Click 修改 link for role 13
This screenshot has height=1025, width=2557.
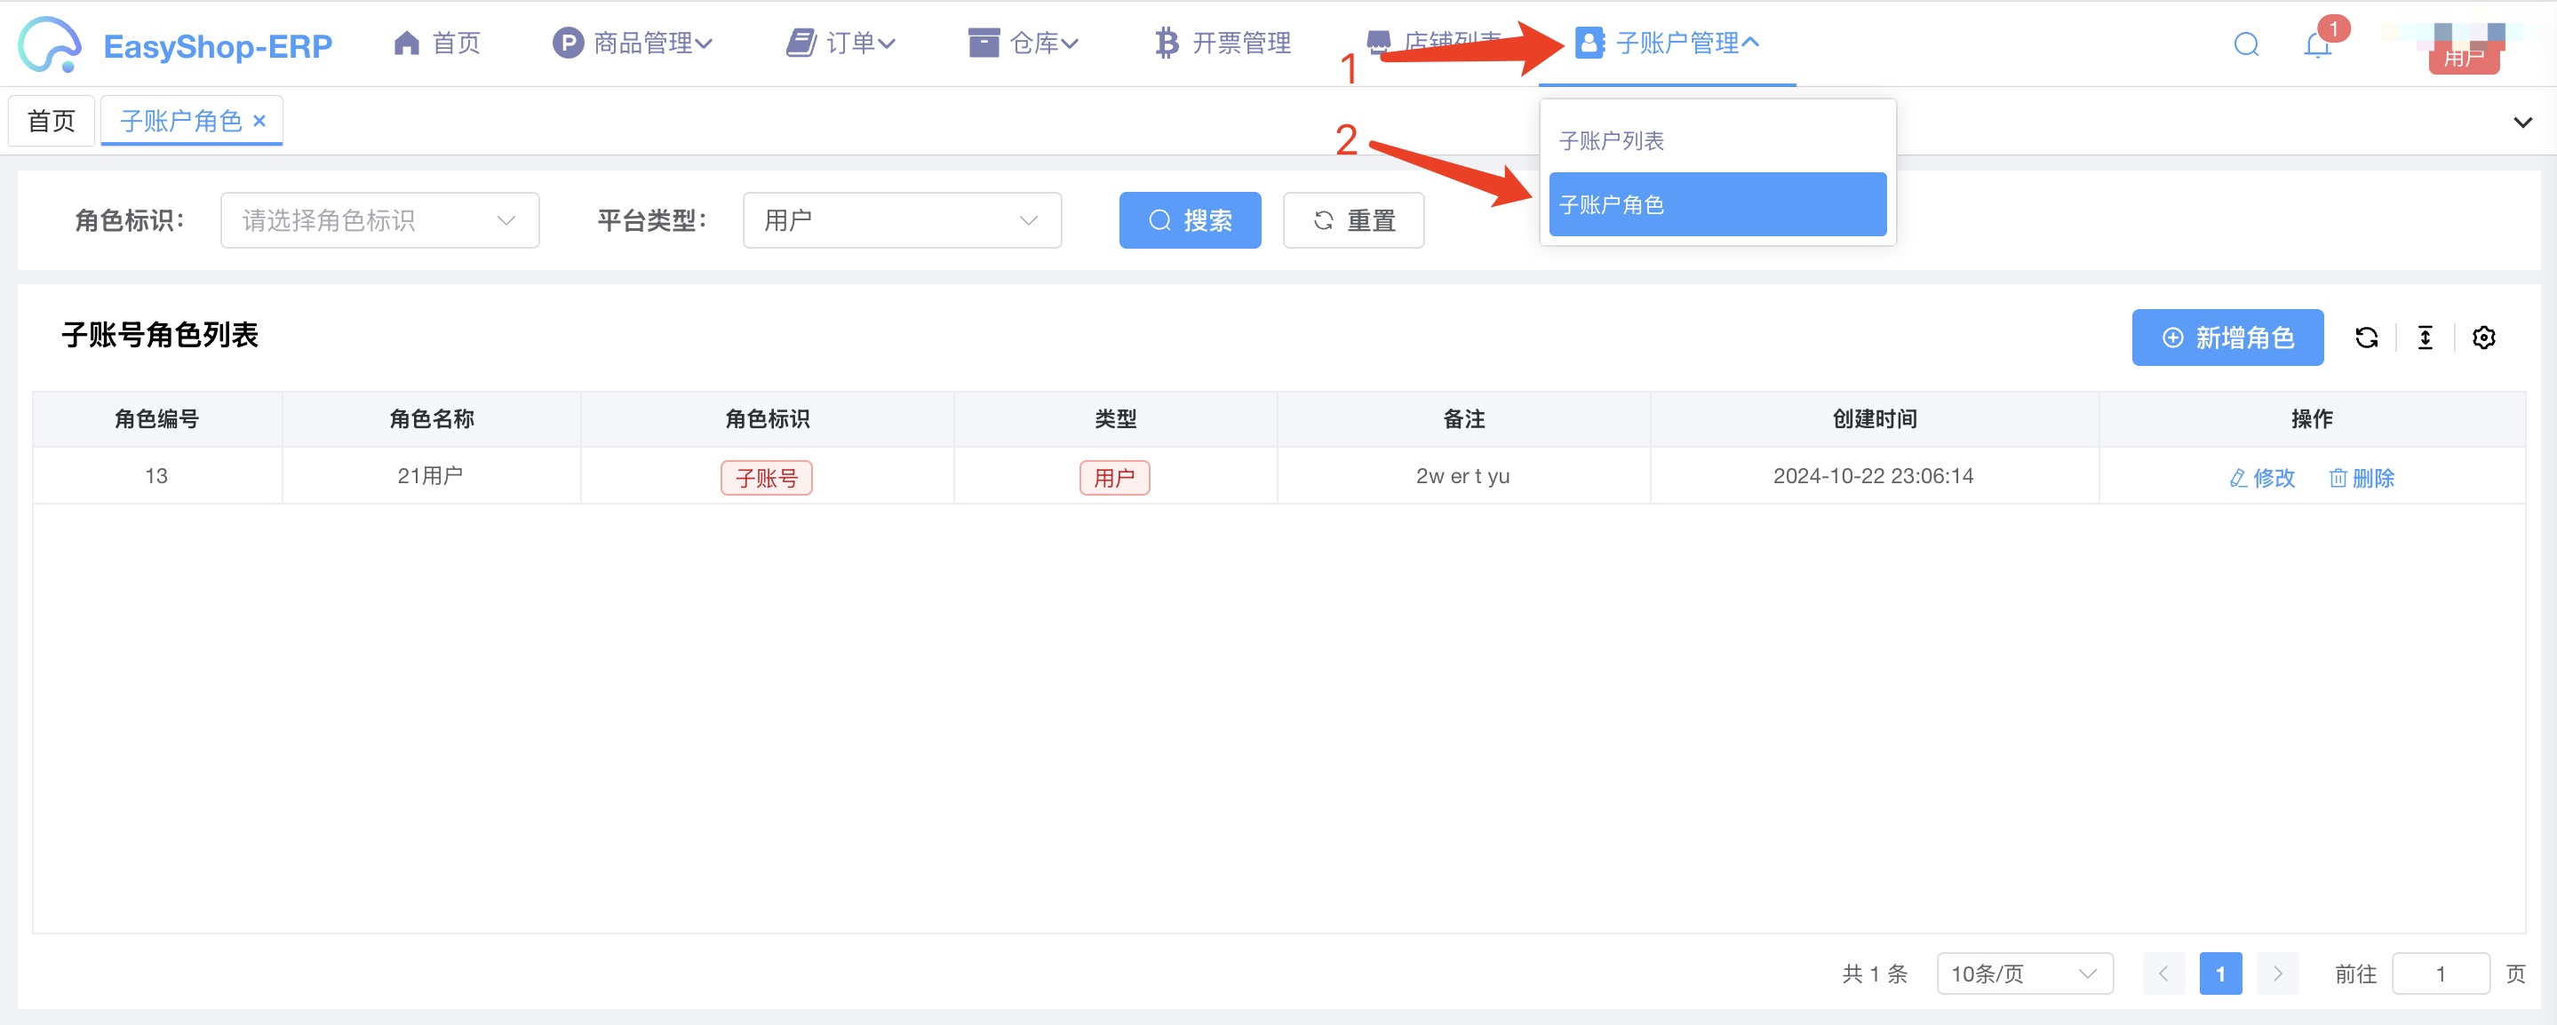[2262, 478]
